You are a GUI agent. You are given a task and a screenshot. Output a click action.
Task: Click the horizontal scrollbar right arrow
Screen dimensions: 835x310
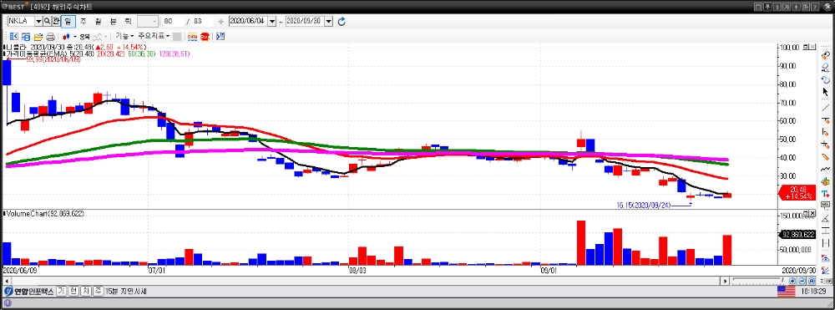[725, 281]
